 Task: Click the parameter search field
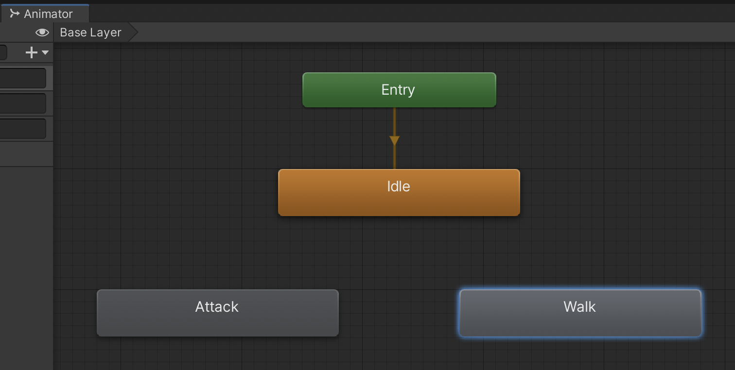tap(3, 52)
